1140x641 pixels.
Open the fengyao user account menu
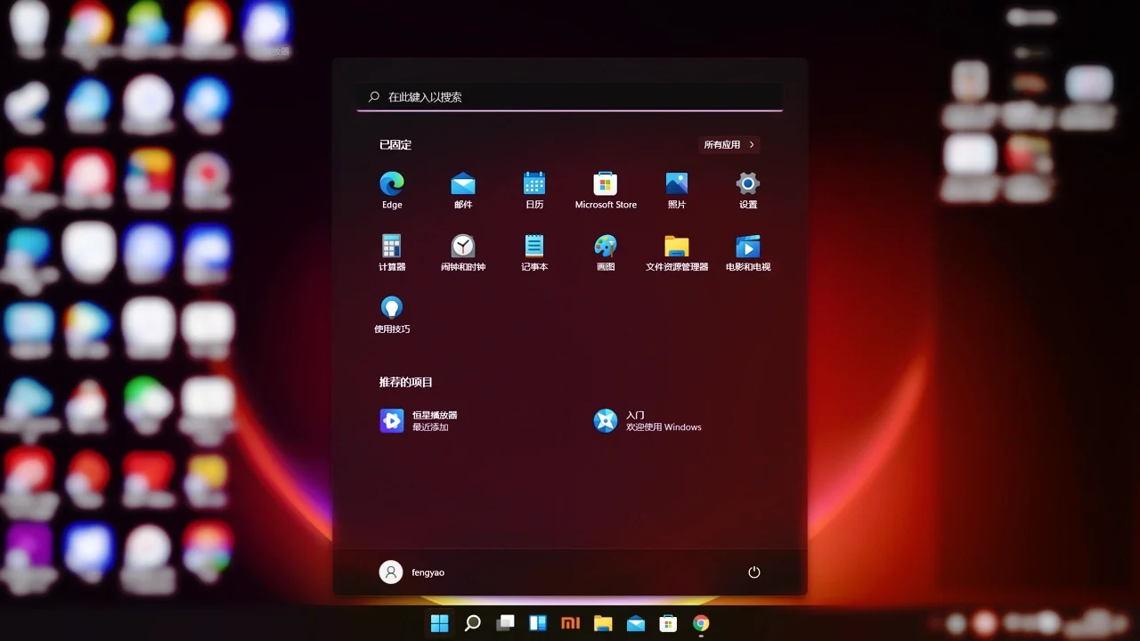point(411,572)
